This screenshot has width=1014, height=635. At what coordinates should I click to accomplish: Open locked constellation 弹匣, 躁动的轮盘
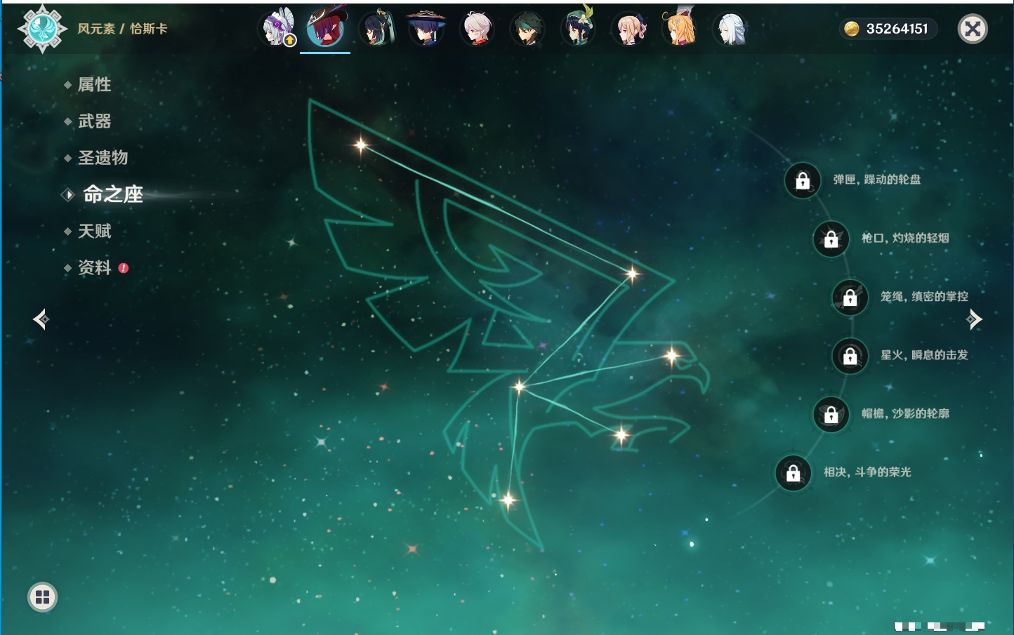pyautogui.click(x=803, y=180)
